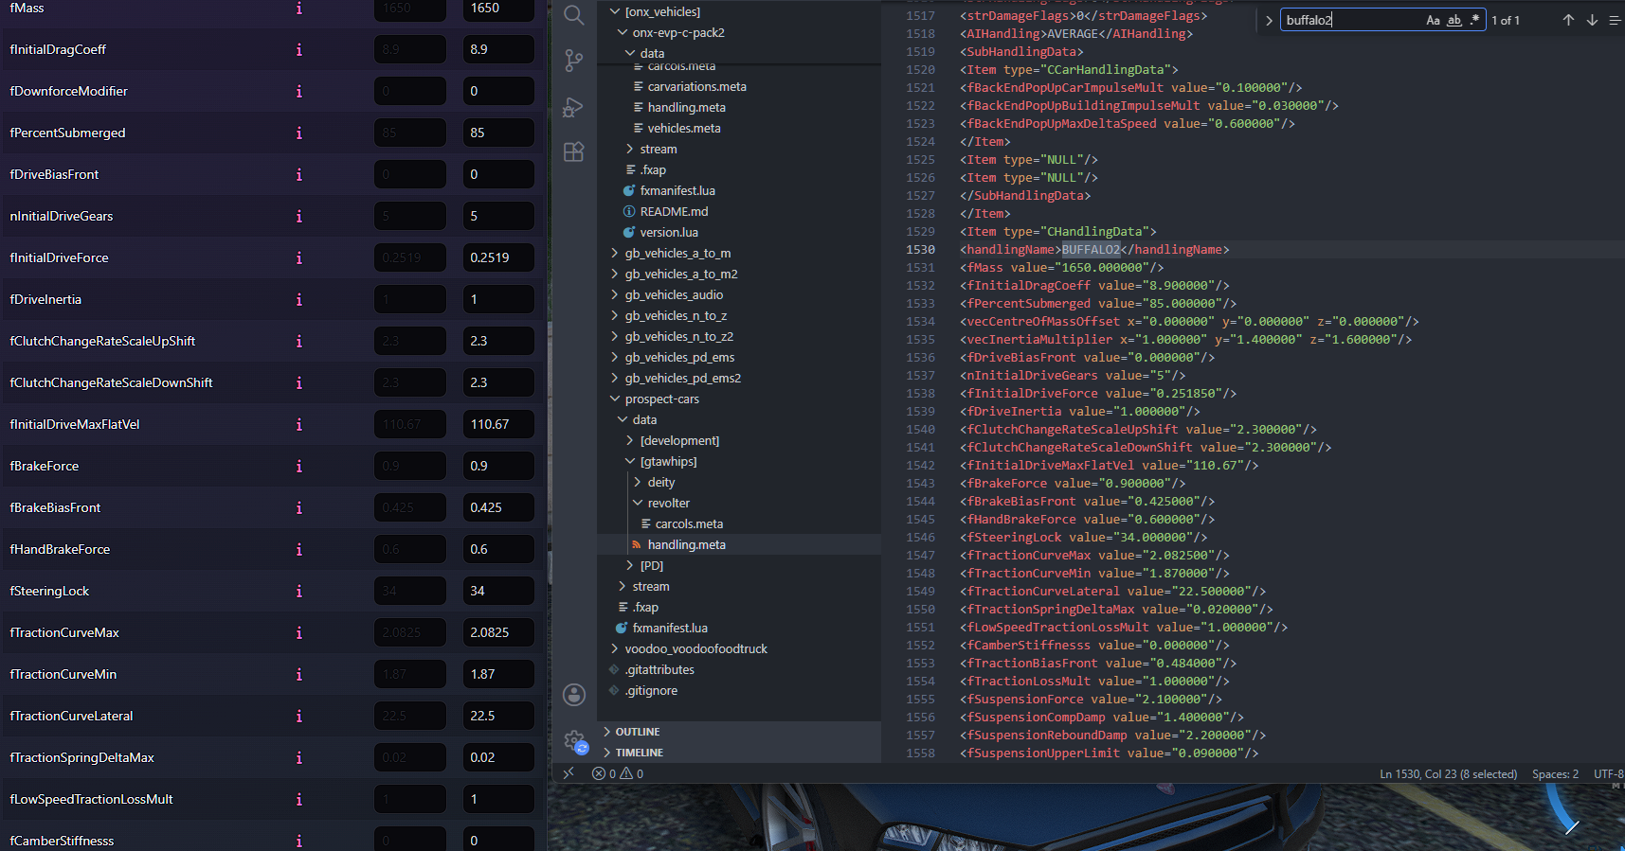
Task: Open the .gitignore file
Action: click(651, 690)
